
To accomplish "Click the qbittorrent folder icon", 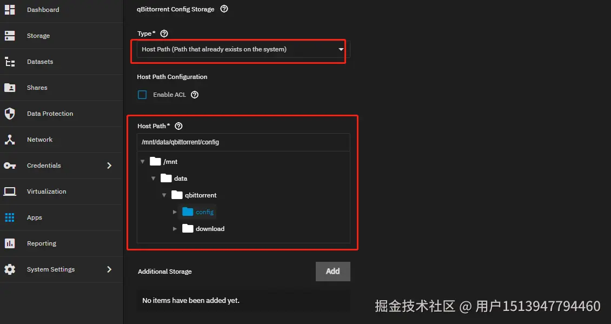I will 177,195.
